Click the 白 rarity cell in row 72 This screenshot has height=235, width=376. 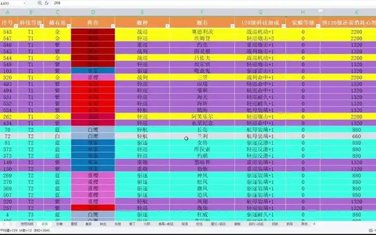57,136
